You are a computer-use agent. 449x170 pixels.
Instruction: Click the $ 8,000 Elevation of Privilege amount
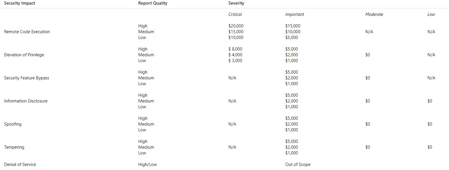coord(235,49)
